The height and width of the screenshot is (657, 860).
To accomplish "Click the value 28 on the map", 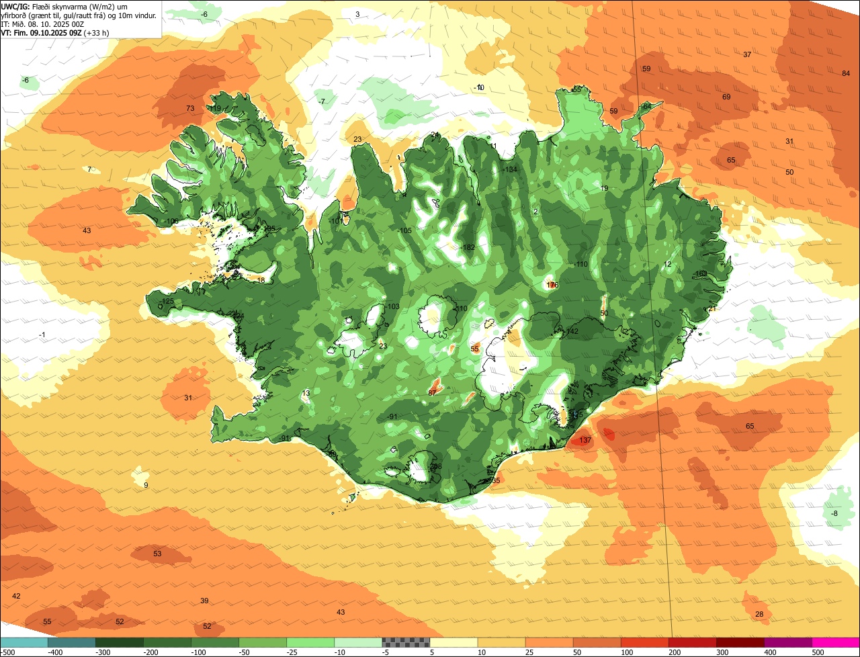I will [759, 615].
